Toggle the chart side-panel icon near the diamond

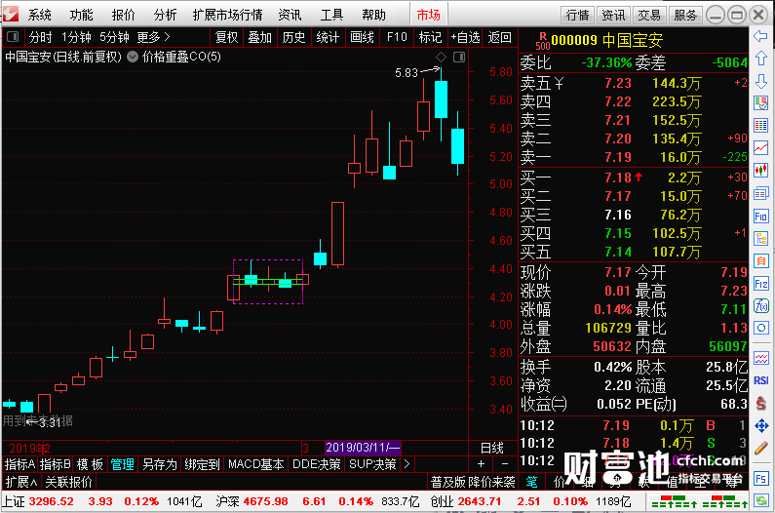[x=459, y=58]
